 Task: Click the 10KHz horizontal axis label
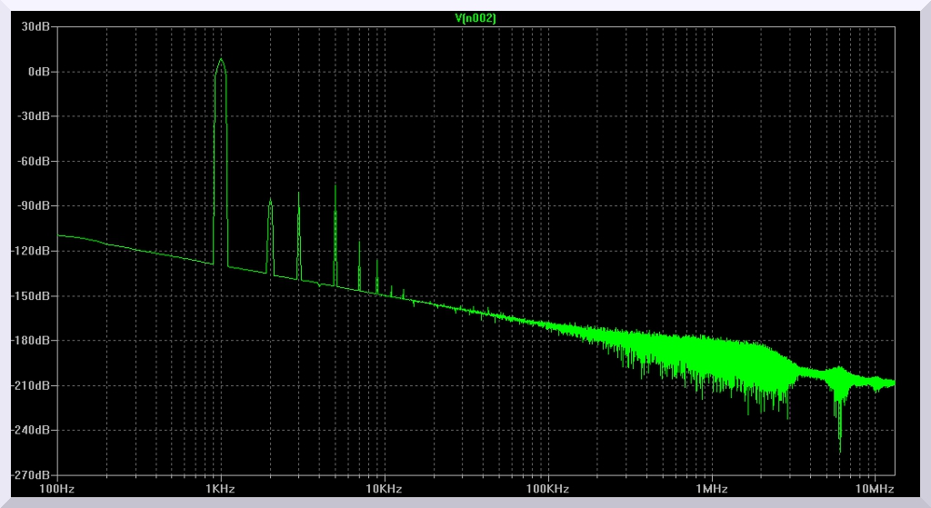point(384,490)
